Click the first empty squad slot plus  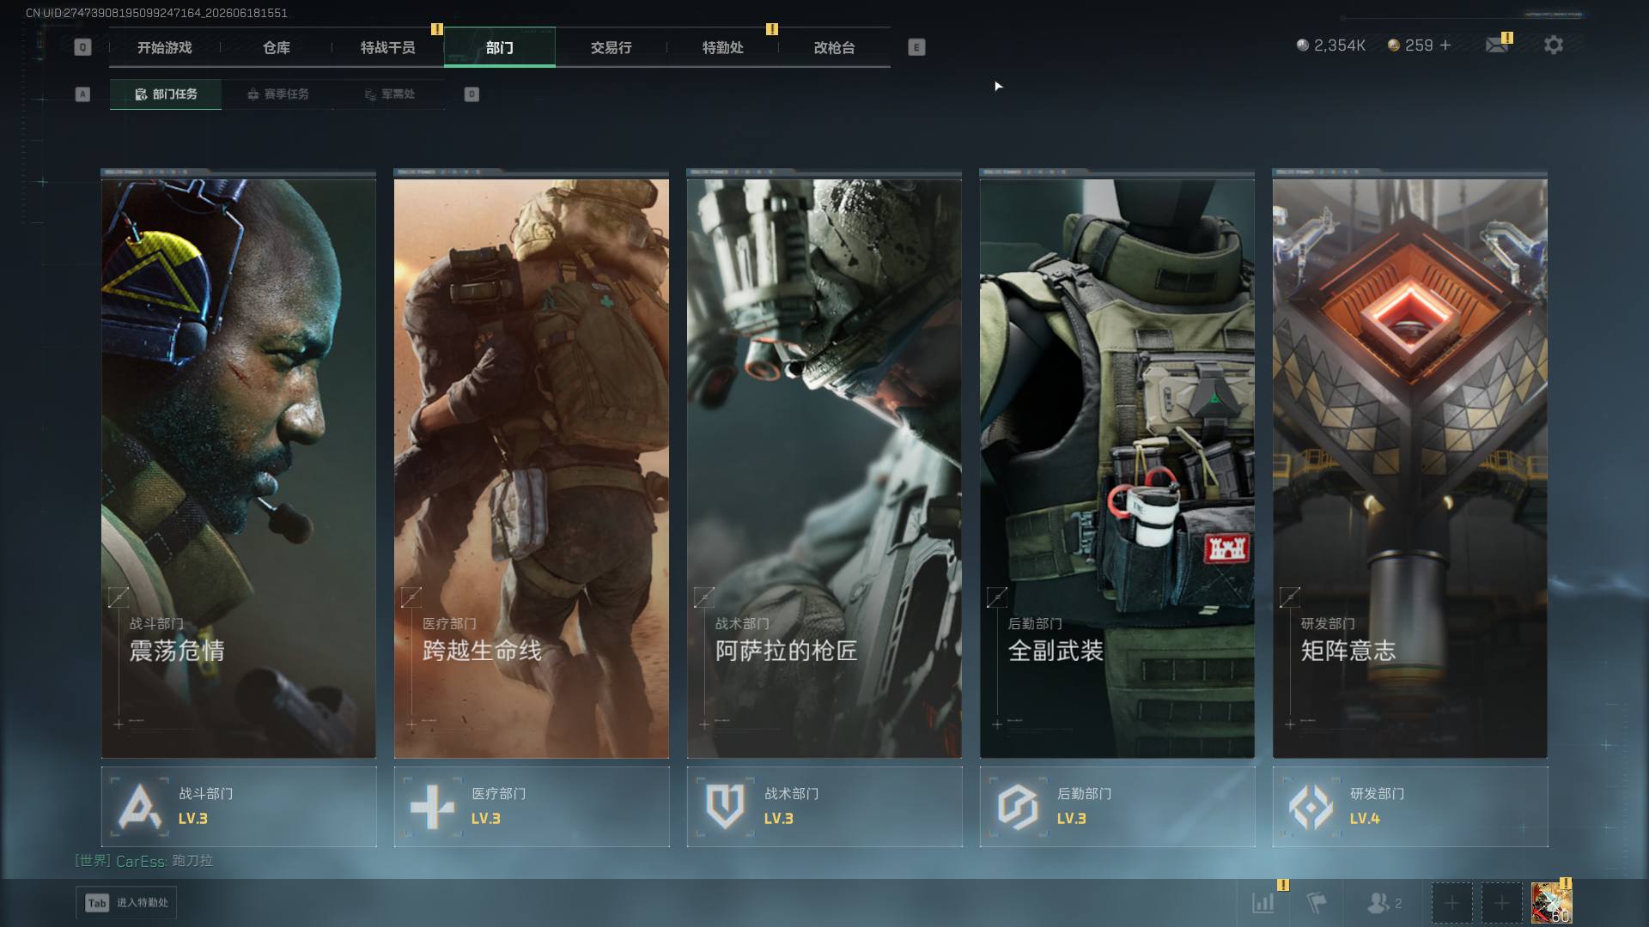point(1451,903)
